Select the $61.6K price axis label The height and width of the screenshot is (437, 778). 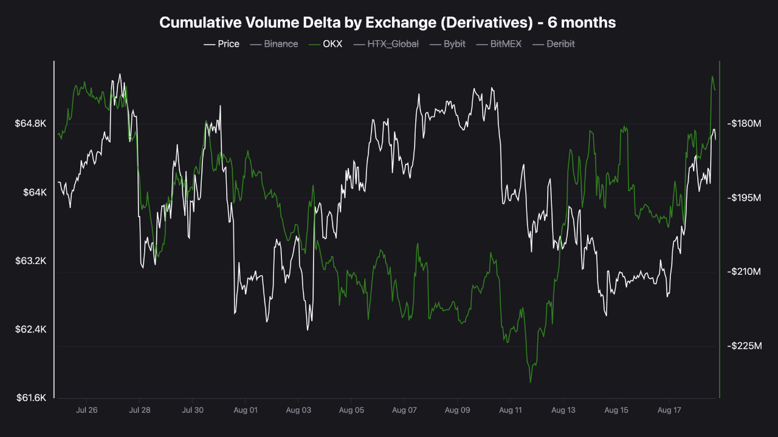point(30,398)
